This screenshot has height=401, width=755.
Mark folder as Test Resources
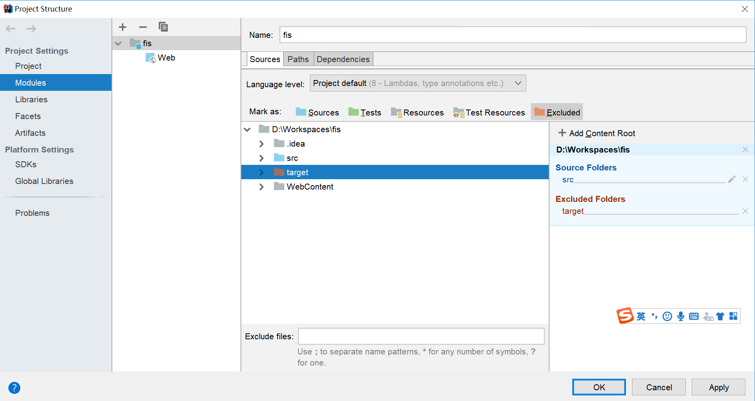pyautogui.click(x=489, y=112)
